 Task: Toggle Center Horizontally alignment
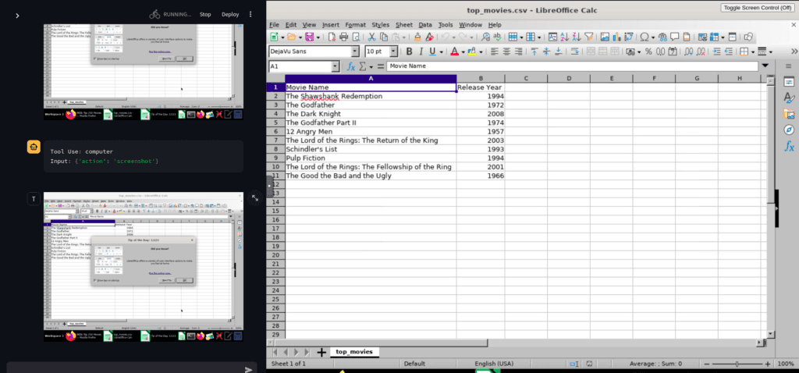pos(506,52)
